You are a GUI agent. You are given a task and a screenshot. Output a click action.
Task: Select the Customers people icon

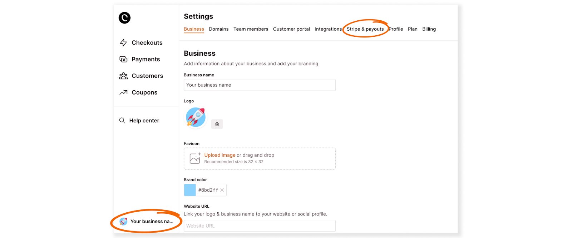pyautogui.click(x=123, y=76)
